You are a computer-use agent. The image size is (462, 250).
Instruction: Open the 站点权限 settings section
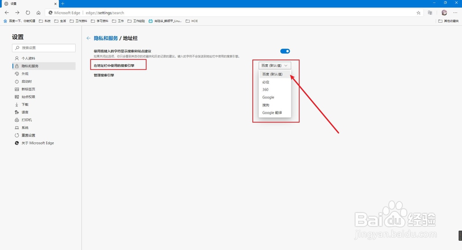44,97
